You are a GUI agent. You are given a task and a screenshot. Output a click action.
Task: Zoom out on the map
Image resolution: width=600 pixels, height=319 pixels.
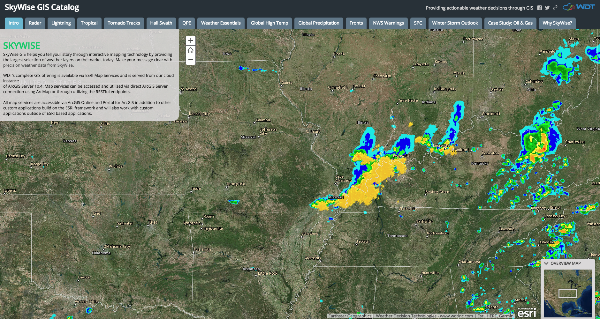191,60
